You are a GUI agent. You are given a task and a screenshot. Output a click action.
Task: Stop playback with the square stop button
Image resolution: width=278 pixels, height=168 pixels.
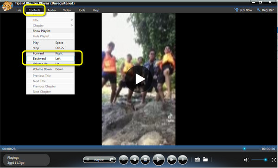pos(145,160)
